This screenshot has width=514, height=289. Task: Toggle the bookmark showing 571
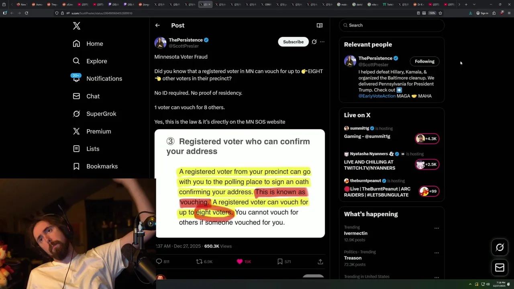click(x=280, y=261)
